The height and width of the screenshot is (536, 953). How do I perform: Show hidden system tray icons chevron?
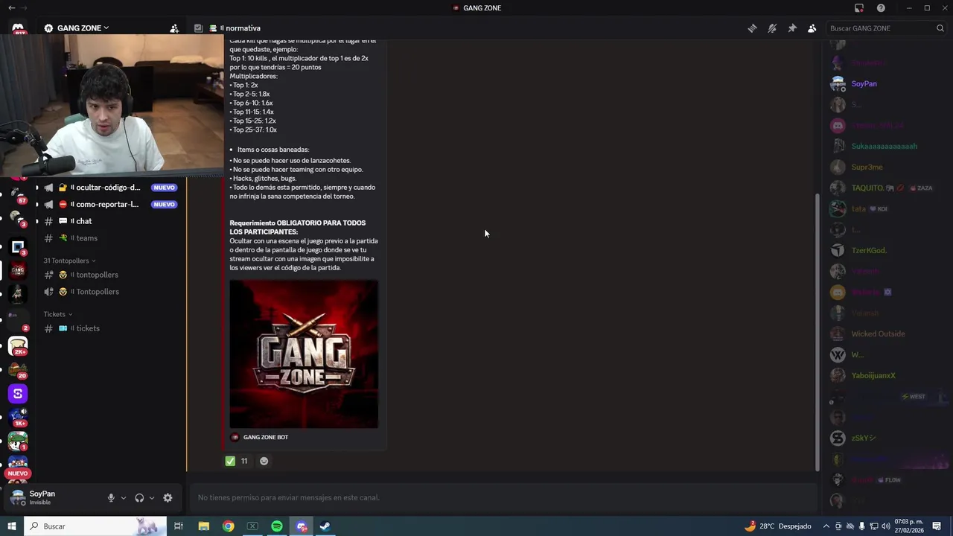click(826, 526)
